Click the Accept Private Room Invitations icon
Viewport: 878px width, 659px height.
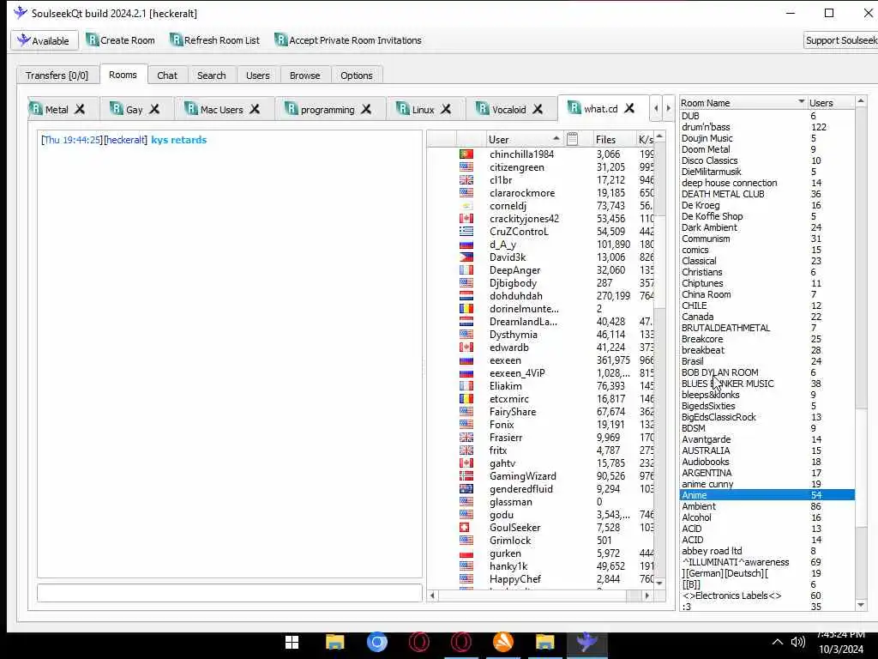pyautogui.click(x=280, y=39)
